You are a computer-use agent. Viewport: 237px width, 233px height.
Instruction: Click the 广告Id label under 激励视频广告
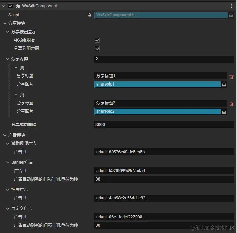(20, 152)
